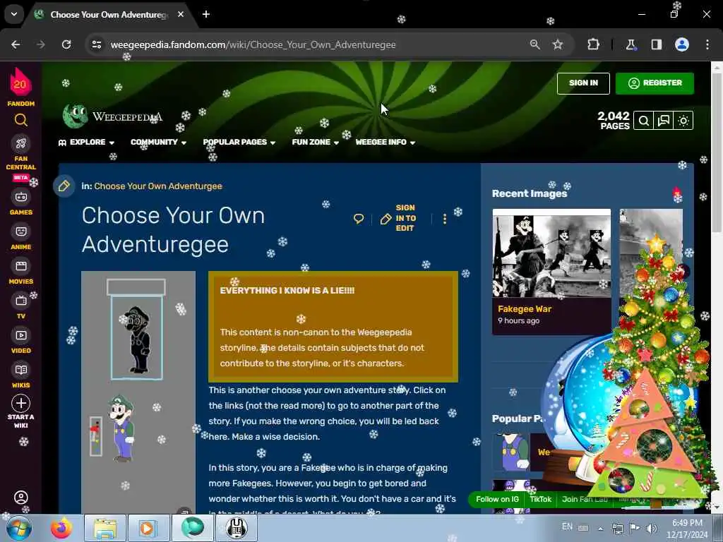Open the Weegee article image thumbnail

(511, 452)
